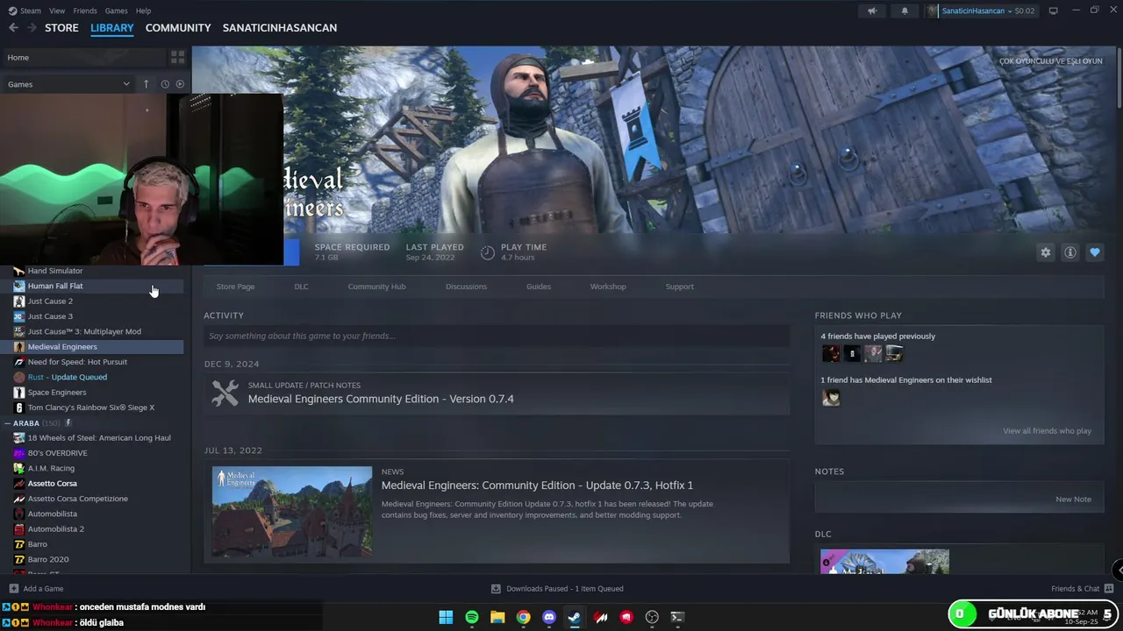
Task: Open the DLC tab
Action: click(x=301, y=287)
